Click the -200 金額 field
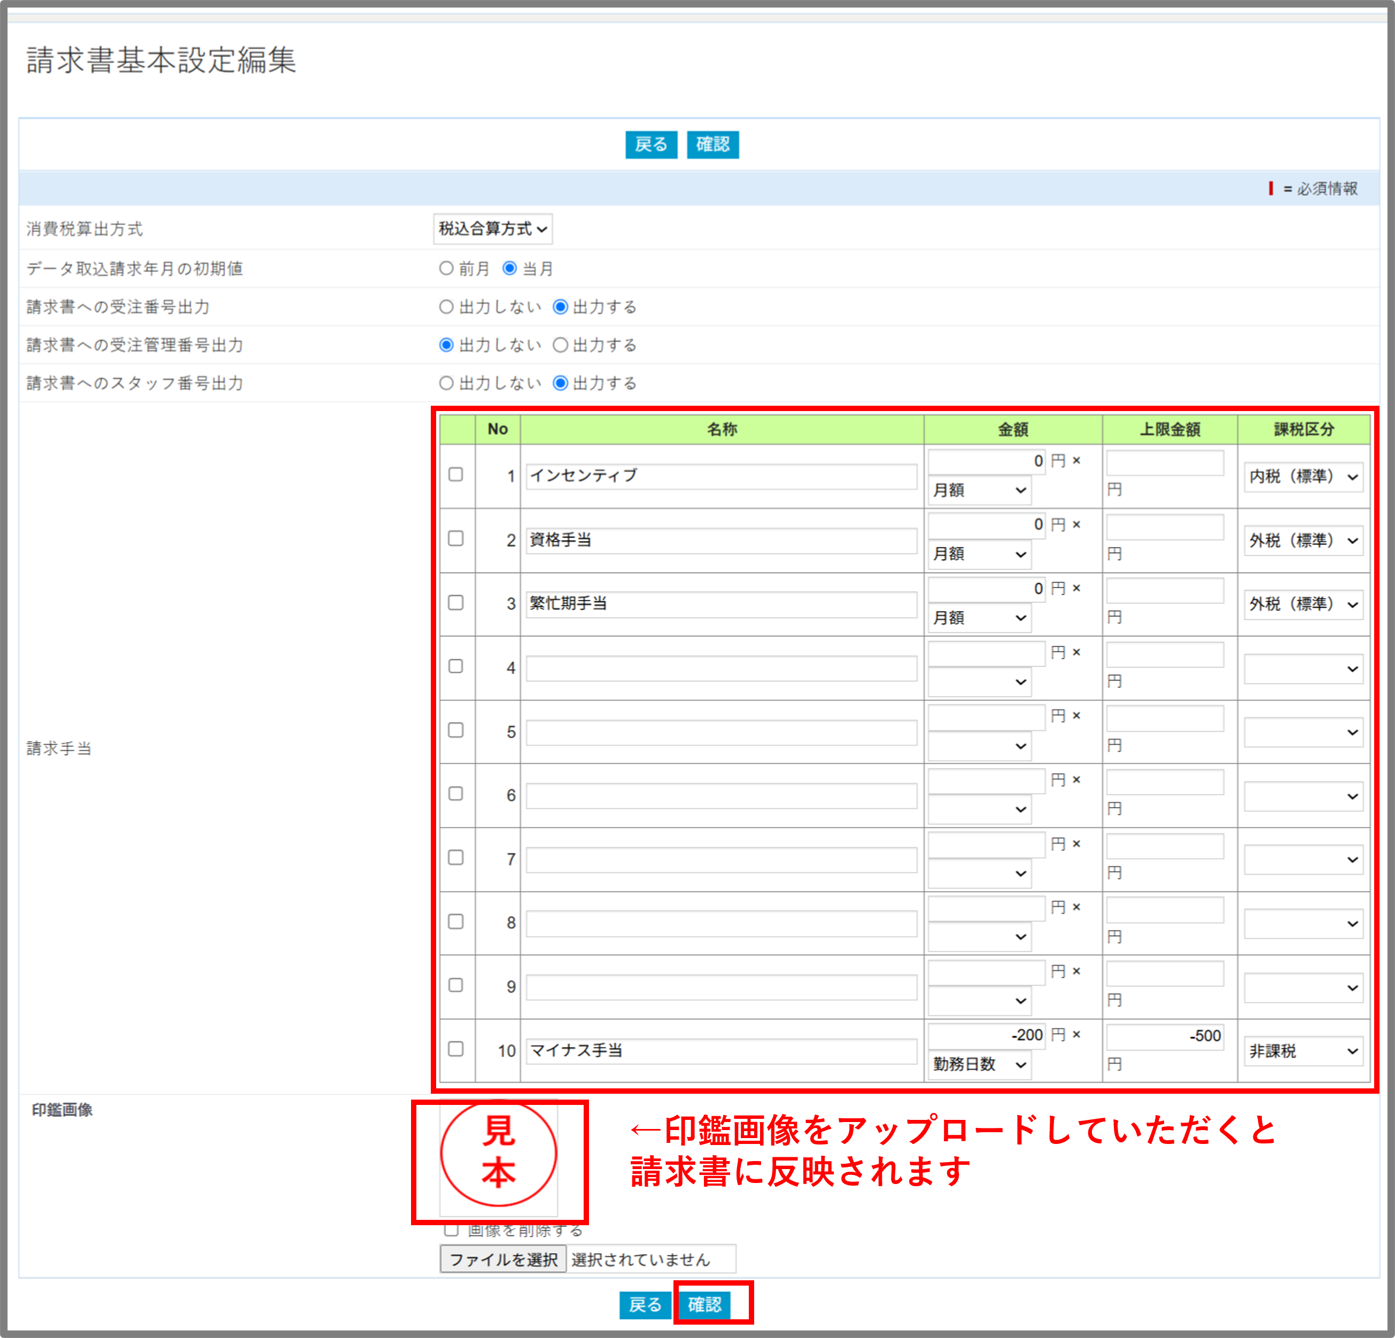 click(987, 1035)
